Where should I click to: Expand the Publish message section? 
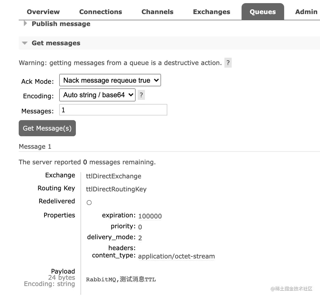(x=61, y=24)
